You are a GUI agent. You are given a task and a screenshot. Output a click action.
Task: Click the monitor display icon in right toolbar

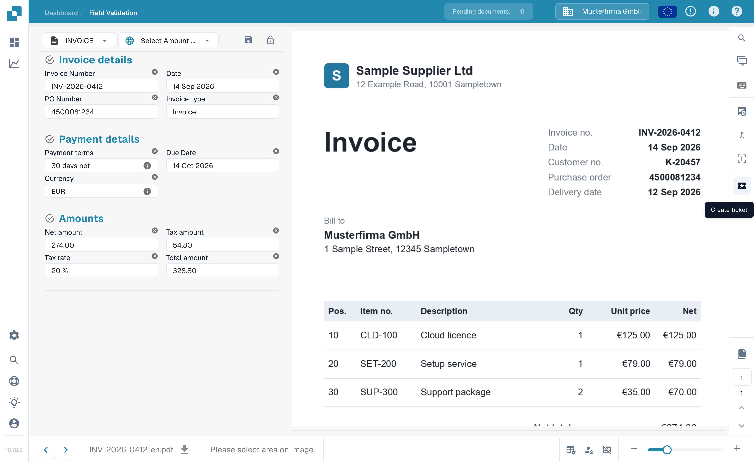[x=742, y=61]
